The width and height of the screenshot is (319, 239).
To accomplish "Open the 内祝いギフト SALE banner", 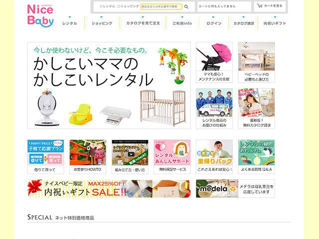I will [109, 189].
